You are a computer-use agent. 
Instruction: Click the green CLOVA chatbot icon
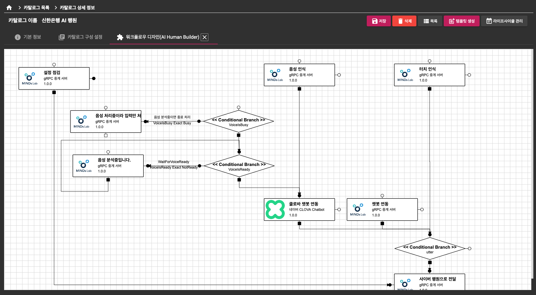click(x=275, y=209)
